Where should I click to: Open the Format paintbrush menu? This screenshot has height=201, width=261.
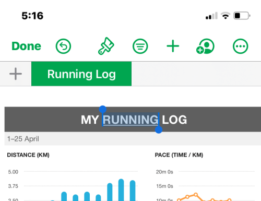click(x=106, y=46)
